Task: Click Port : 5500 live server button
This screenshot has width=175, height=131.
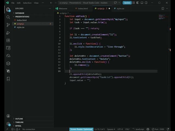Action: [158, 129]
